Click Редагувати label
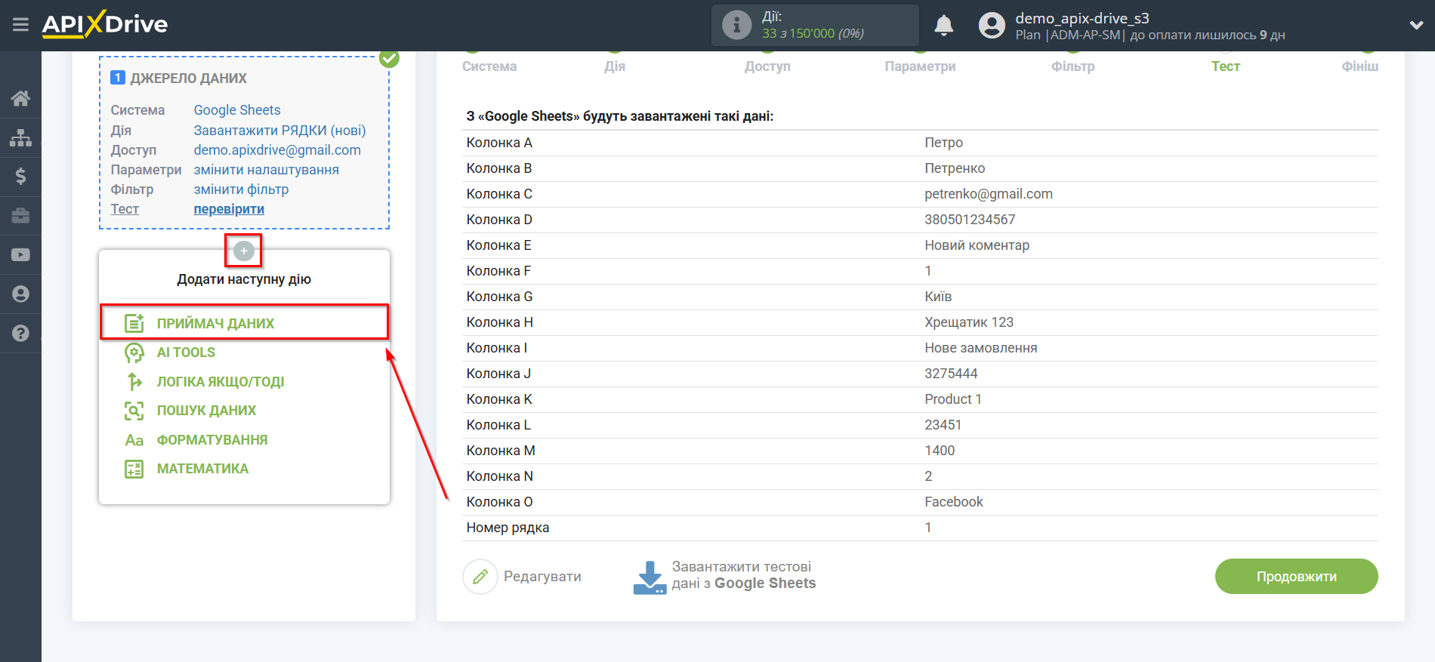The width and height of the screenshot is (1435, 662). click(542, 577)
